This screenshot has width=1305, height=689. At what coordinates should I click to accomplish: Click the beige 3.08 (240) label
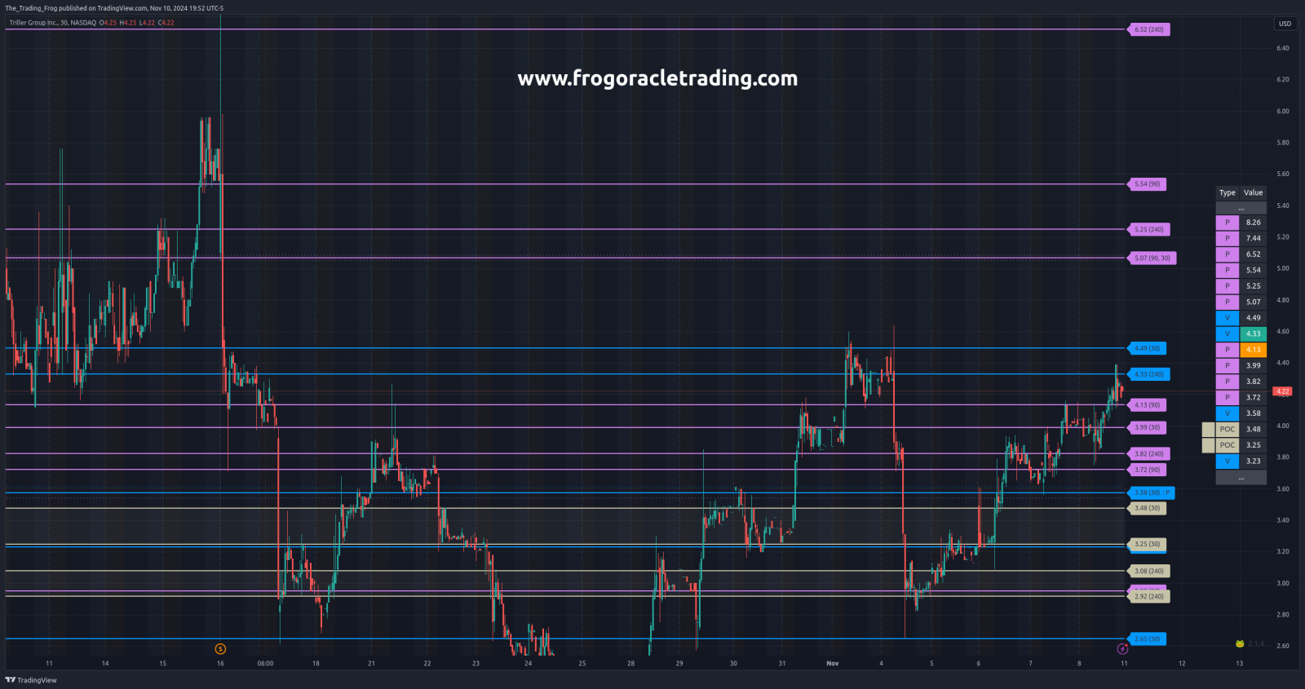pos(1148,571)
